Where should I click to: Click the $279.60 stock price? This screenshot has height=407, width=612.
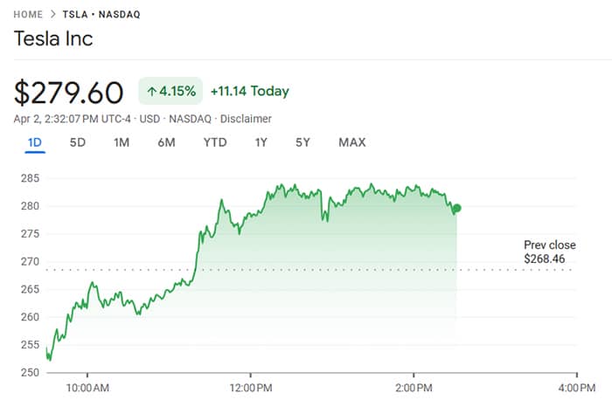click(x=71, y=92)
